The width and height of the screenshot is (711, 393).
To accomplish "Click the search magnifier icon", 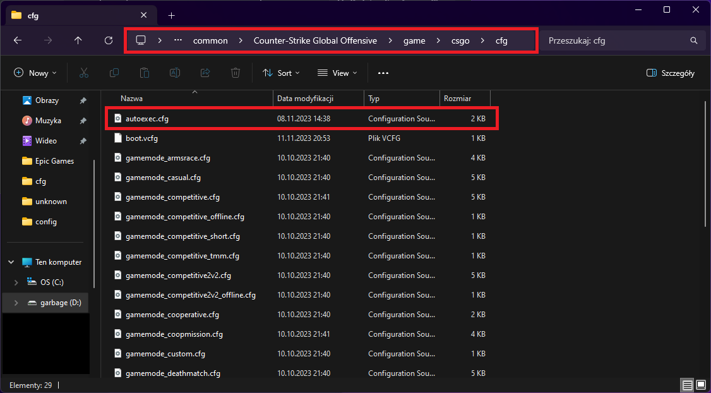I will click(694, 40).
